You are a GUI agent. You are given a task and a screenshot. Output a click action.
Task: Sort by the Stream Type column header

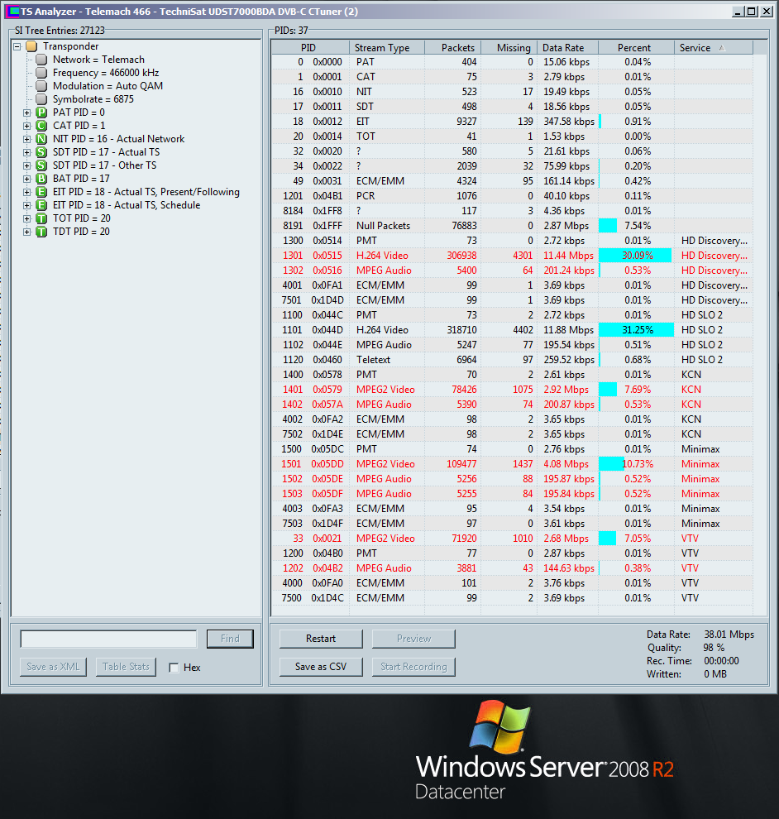pos(387,47)
